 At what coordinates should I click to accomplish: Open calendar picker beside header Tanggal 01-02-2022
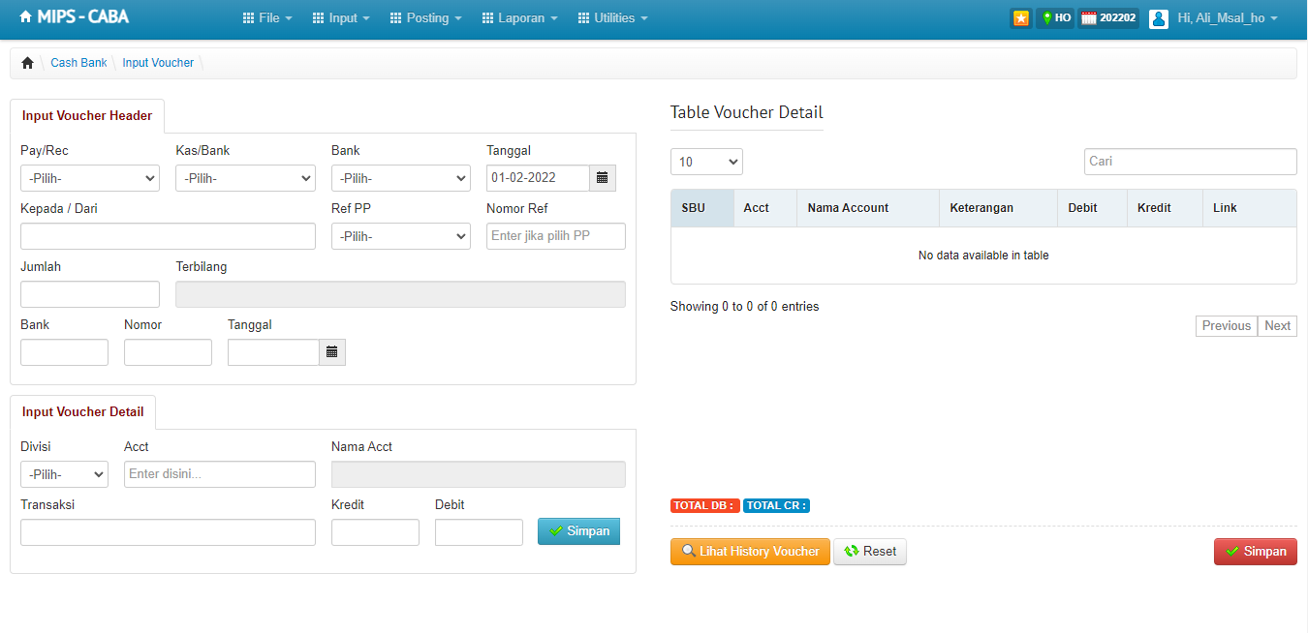coord(603,178)
